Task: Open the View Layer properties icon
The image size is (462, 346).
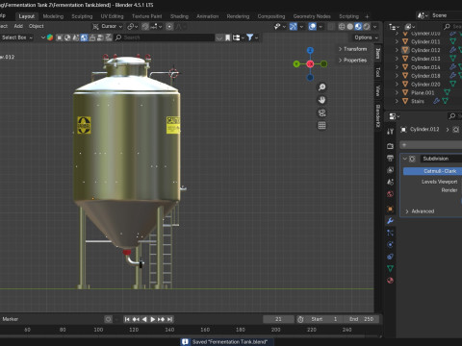Action: click(x=390, y=170)
